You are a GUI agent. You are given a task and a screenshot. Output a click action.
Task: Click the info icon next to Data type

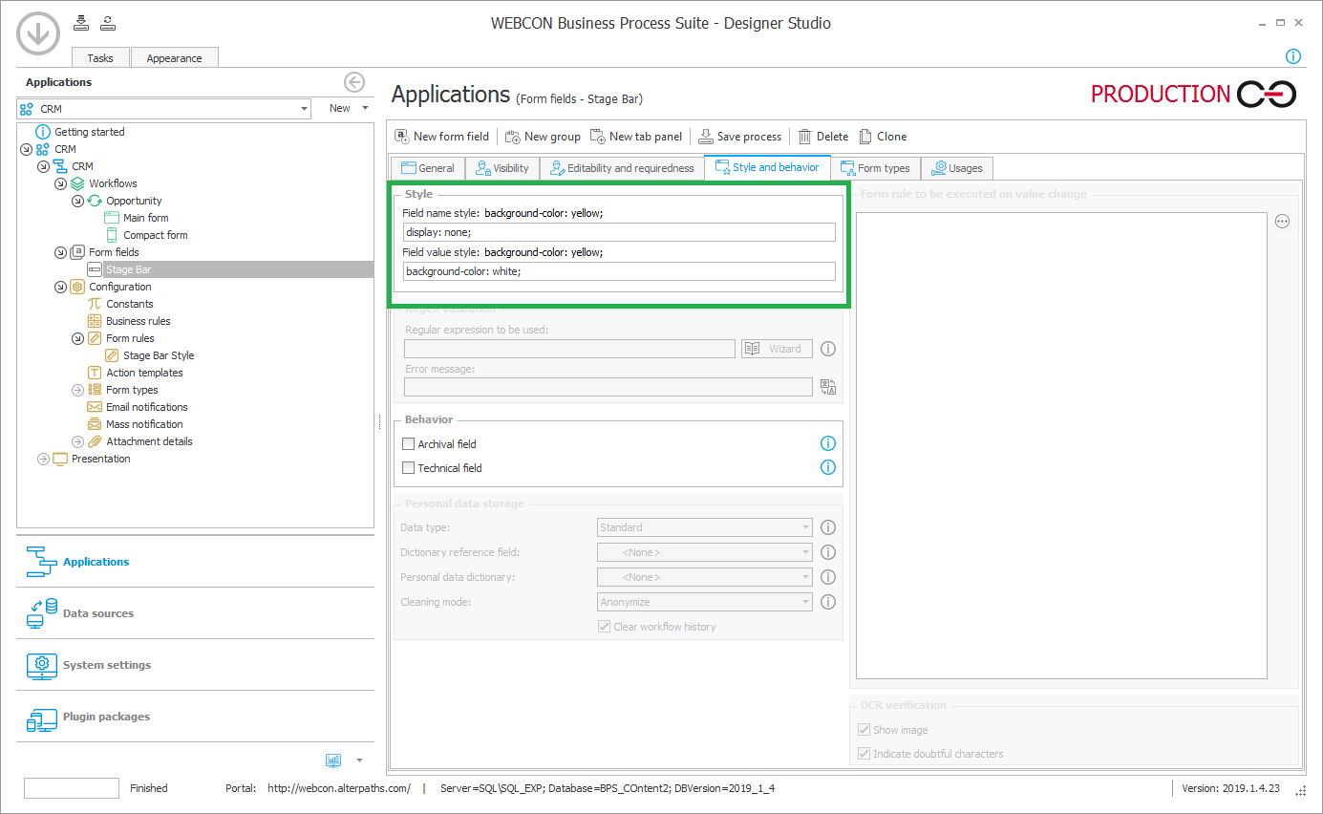tap(828, 527)
